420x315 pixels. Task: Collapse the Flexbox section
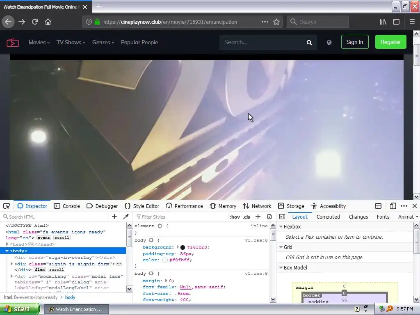click(281, 226)
